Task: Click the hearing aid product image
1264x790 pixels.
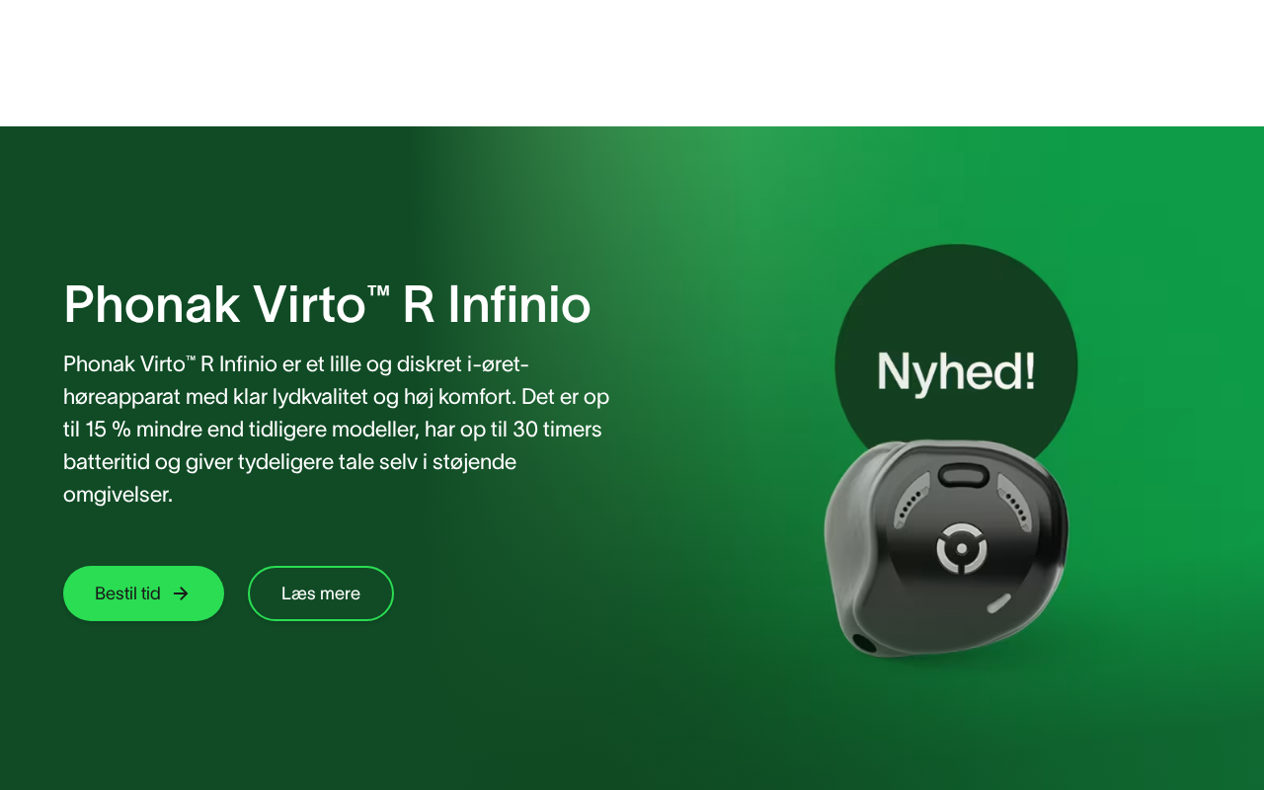Action: tap(946, 547)
